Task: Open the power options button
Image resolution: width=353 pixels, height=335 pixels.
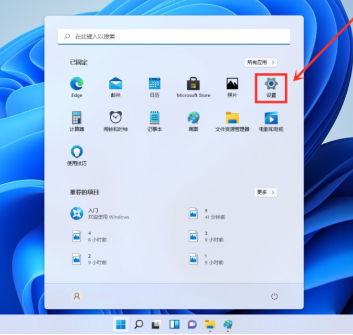Action: [274, 296]
